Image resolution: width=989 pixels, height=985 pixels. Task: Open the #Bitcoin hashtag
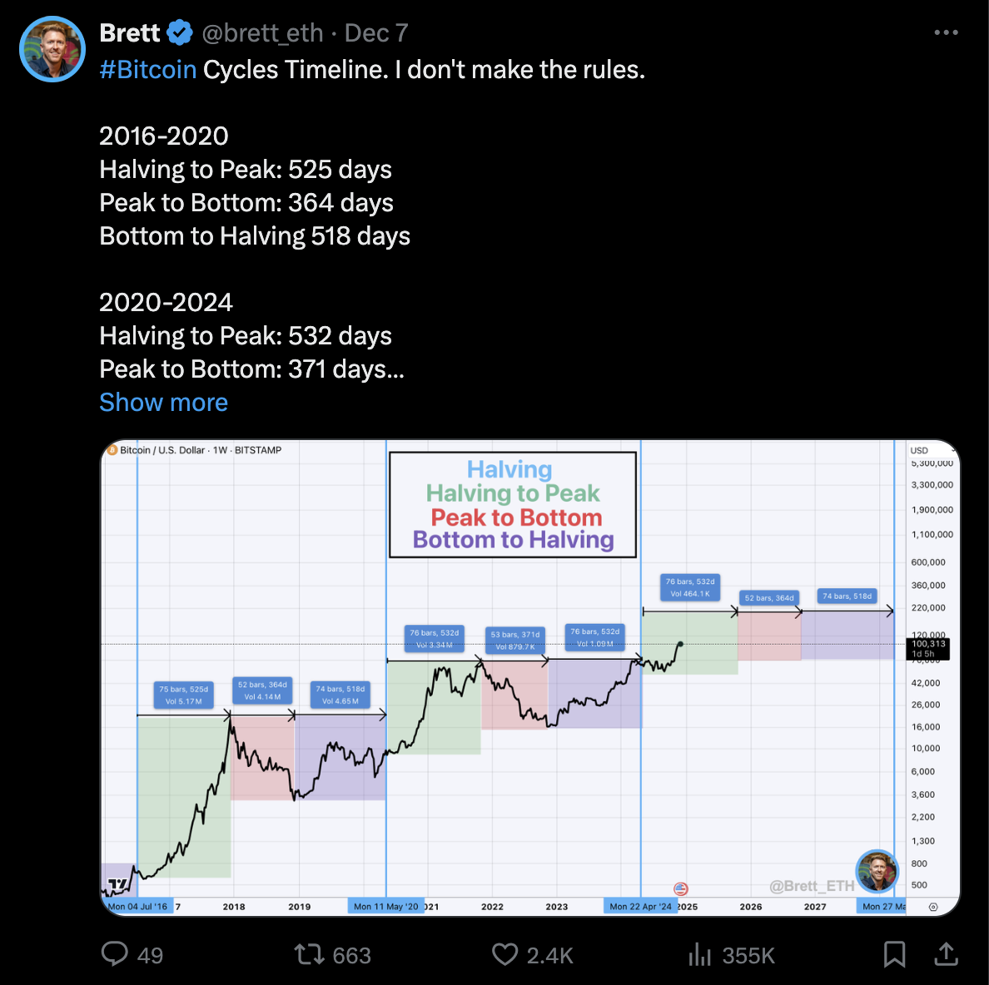click(148, 69)
